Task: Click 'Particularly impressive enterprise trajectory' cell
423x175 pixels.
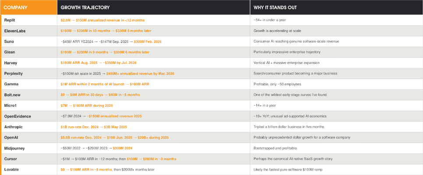Action: coord(336,52)
